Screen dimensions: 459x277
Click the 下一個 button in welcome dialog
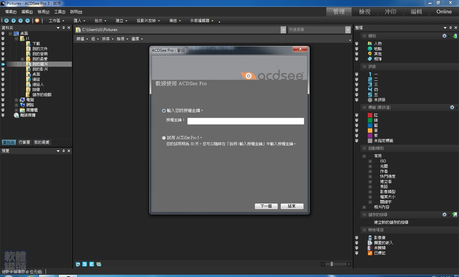(266, 206)
